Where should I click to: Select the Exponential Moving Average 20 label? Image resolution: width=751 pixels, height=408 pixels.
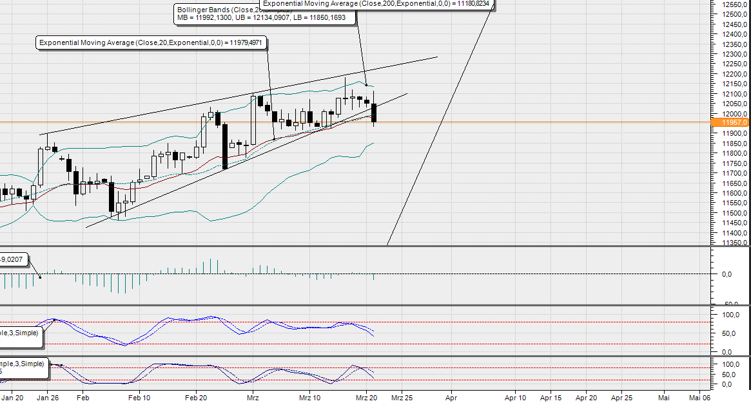pos(151,42)
